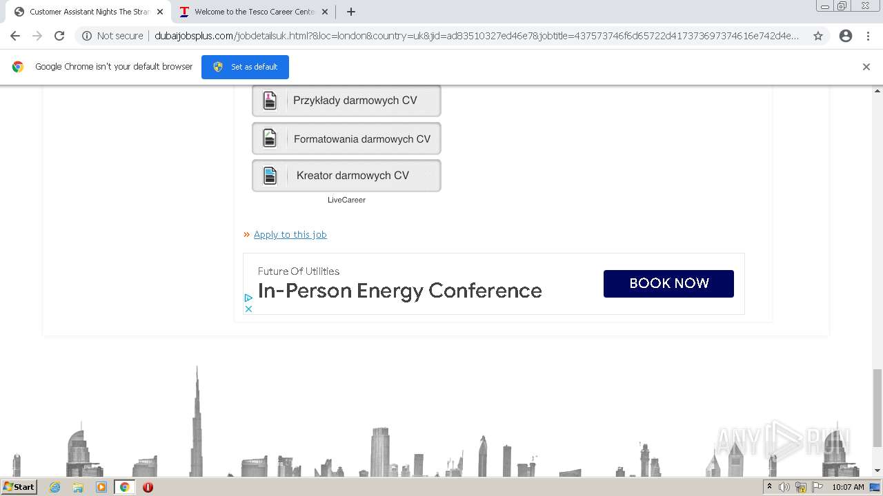Follow the LiveCareer text
The height and width of the screenshot is (496, 883).
pyautogui.click(x=346, y=200)
